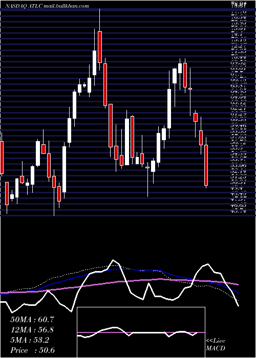256x358 pixels.
Task: Open the mail.bullkhan.com watermark text
Action: point(66,6)
